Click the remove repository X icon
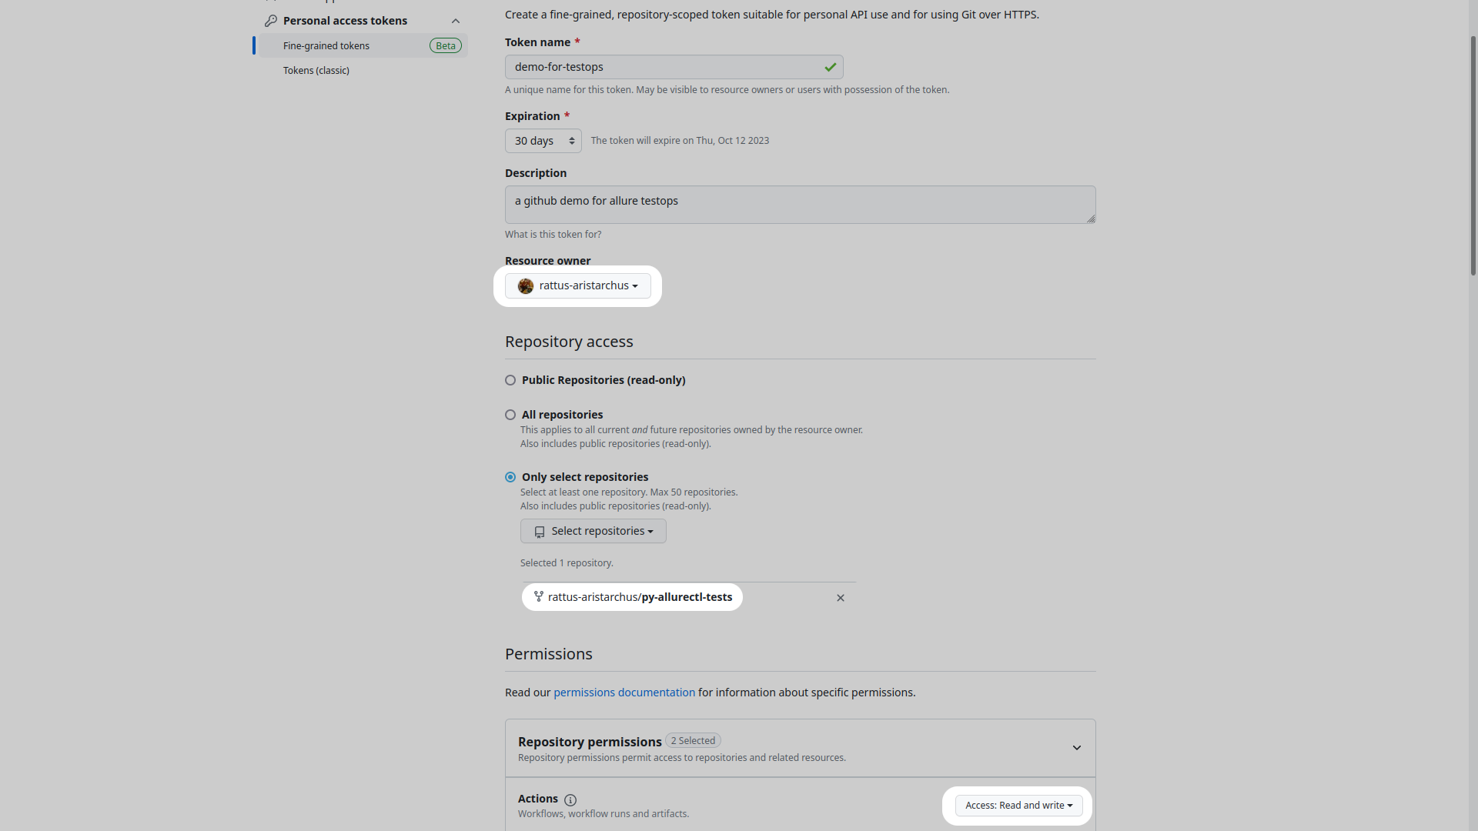Image resolution: width=1478 pixels, height=831 pixels. click(841, 598)
